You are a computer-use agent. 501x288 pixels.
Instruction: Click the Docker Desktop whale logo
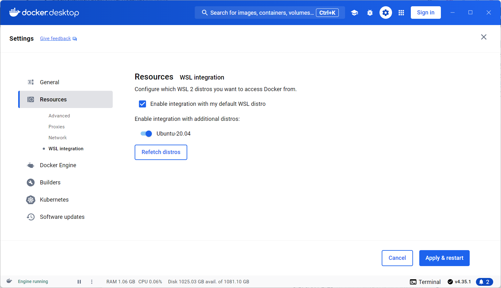coord(15,12)
